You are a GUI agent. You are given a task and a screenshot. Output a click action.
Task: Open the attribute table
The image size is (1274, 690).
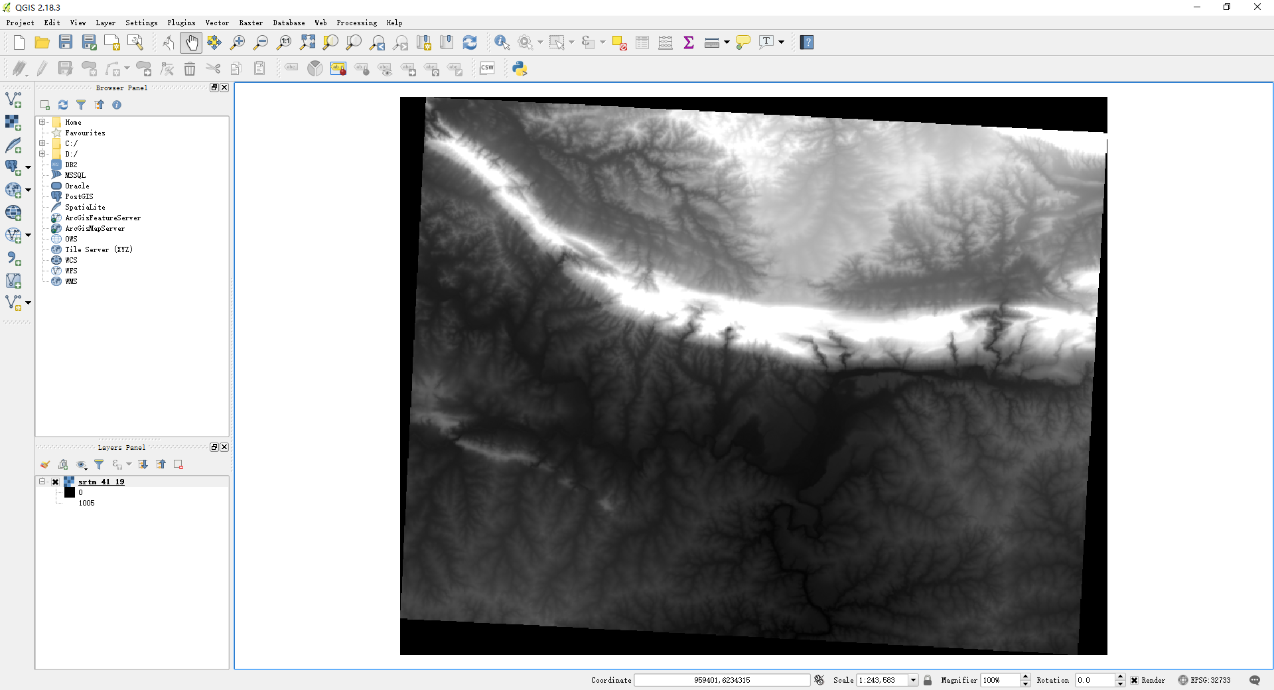tap(642, 42)
